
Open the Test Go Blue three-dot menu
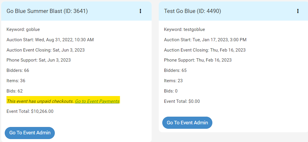click(298, 11)
